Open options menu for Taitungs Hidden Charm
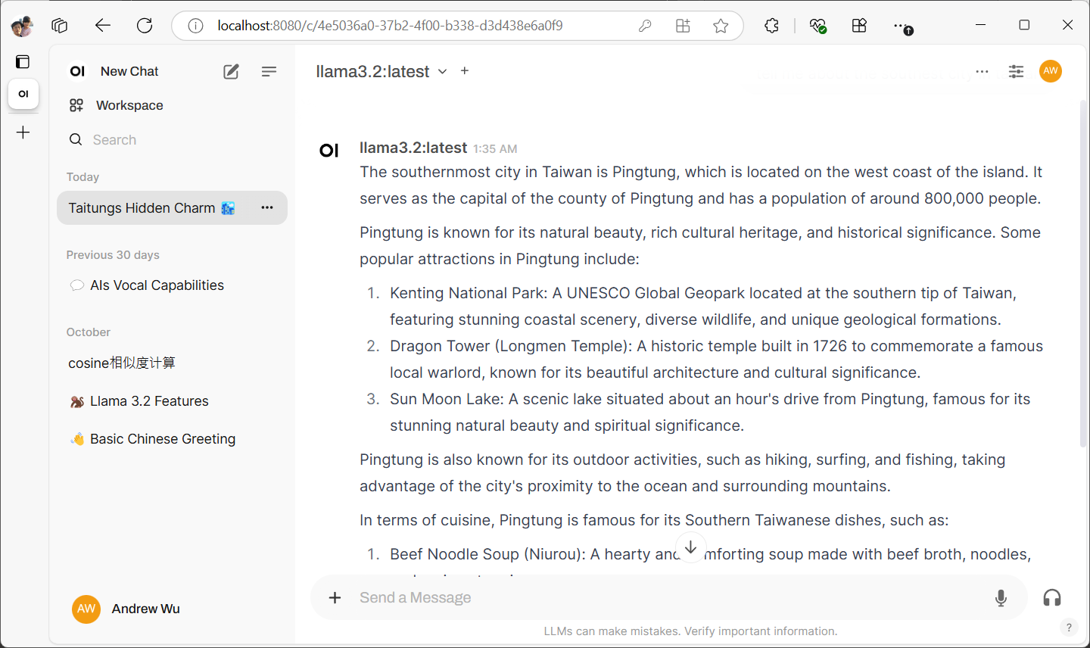Viewport: 1090px width, 648px height. tap(267, 207)
